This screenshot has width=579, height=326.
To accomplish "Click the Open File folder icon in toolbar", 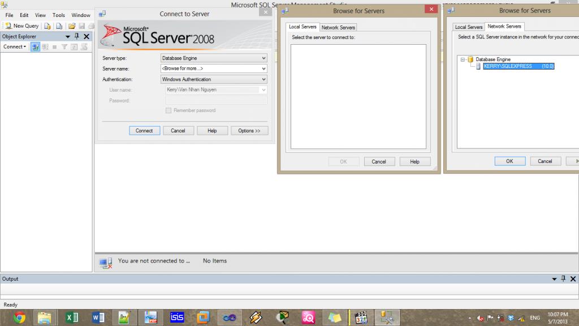I will point(72,26).
